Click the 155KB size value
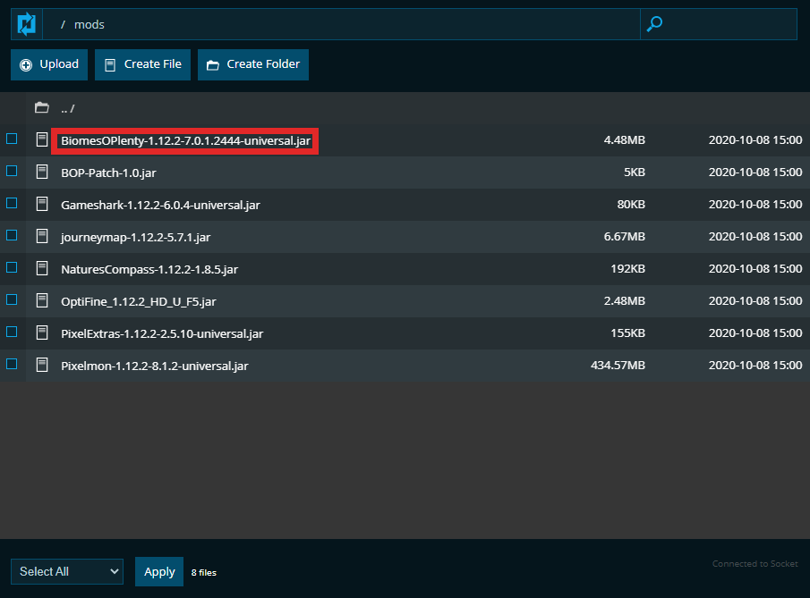 (627, 333)
